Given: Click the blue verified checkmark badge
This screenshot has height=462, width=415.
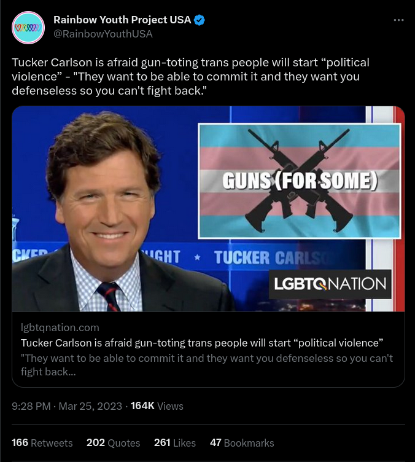Looking at the screenshot, I should pyautogui.click(x=200, y=20).
